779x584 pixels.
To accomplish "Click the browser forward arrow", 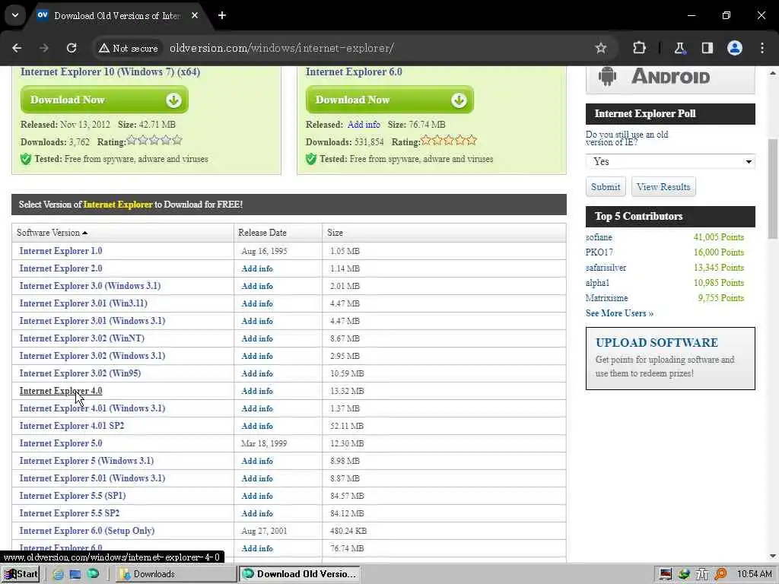I will pos(44,48).
